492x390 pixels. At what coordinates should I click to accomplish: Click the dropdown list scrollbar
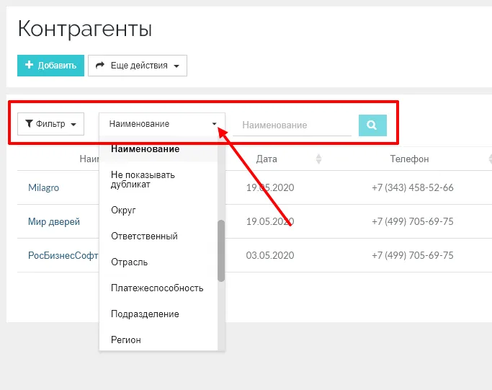coord(221,250)
